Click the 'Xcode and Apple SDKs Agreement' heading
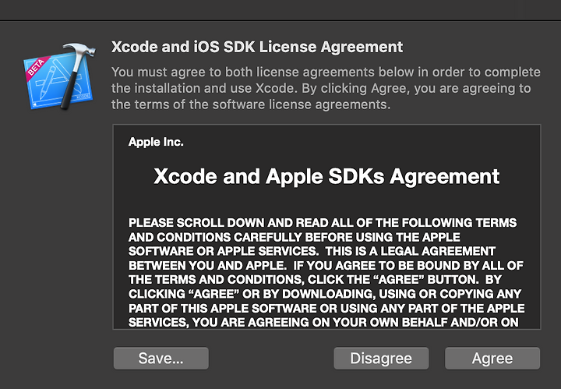Viewport: 561px width, 389px height. coord(326,176)
